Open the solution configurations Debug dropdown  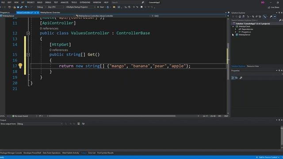(x=41, y=7)
